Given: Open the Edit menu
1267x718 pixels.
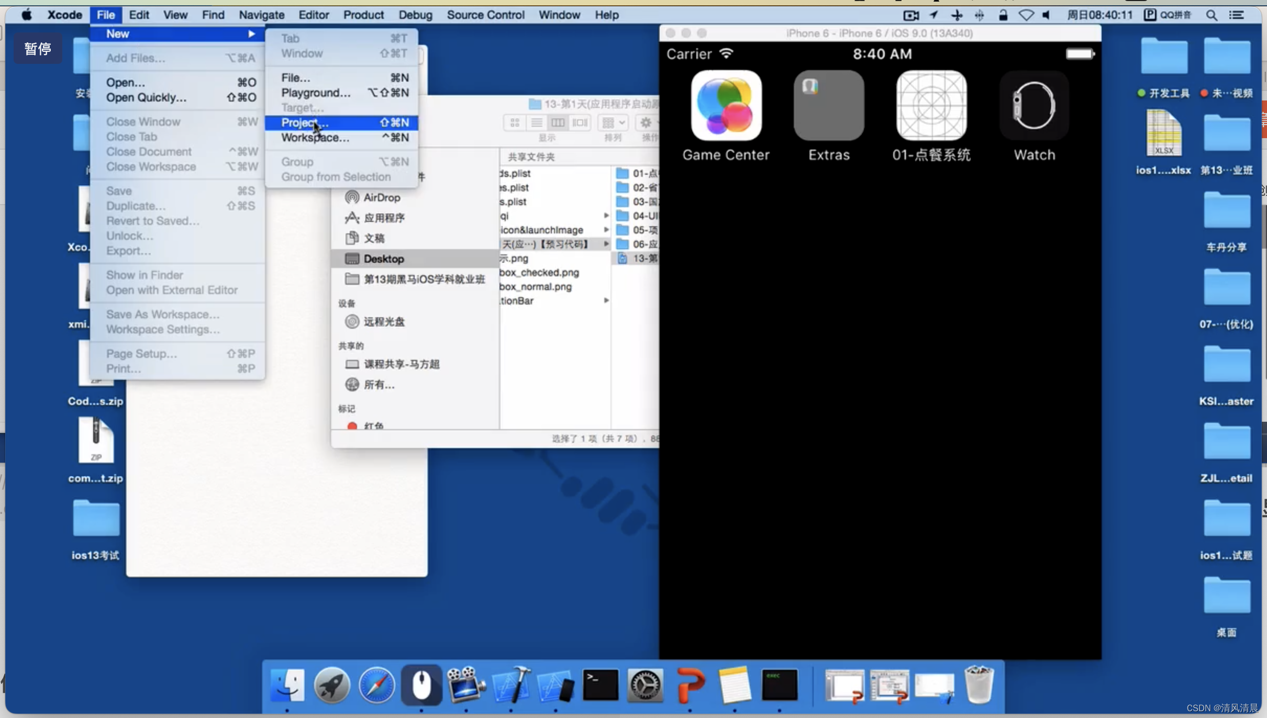Looking at the screenshot, I should tap(139, 15).
